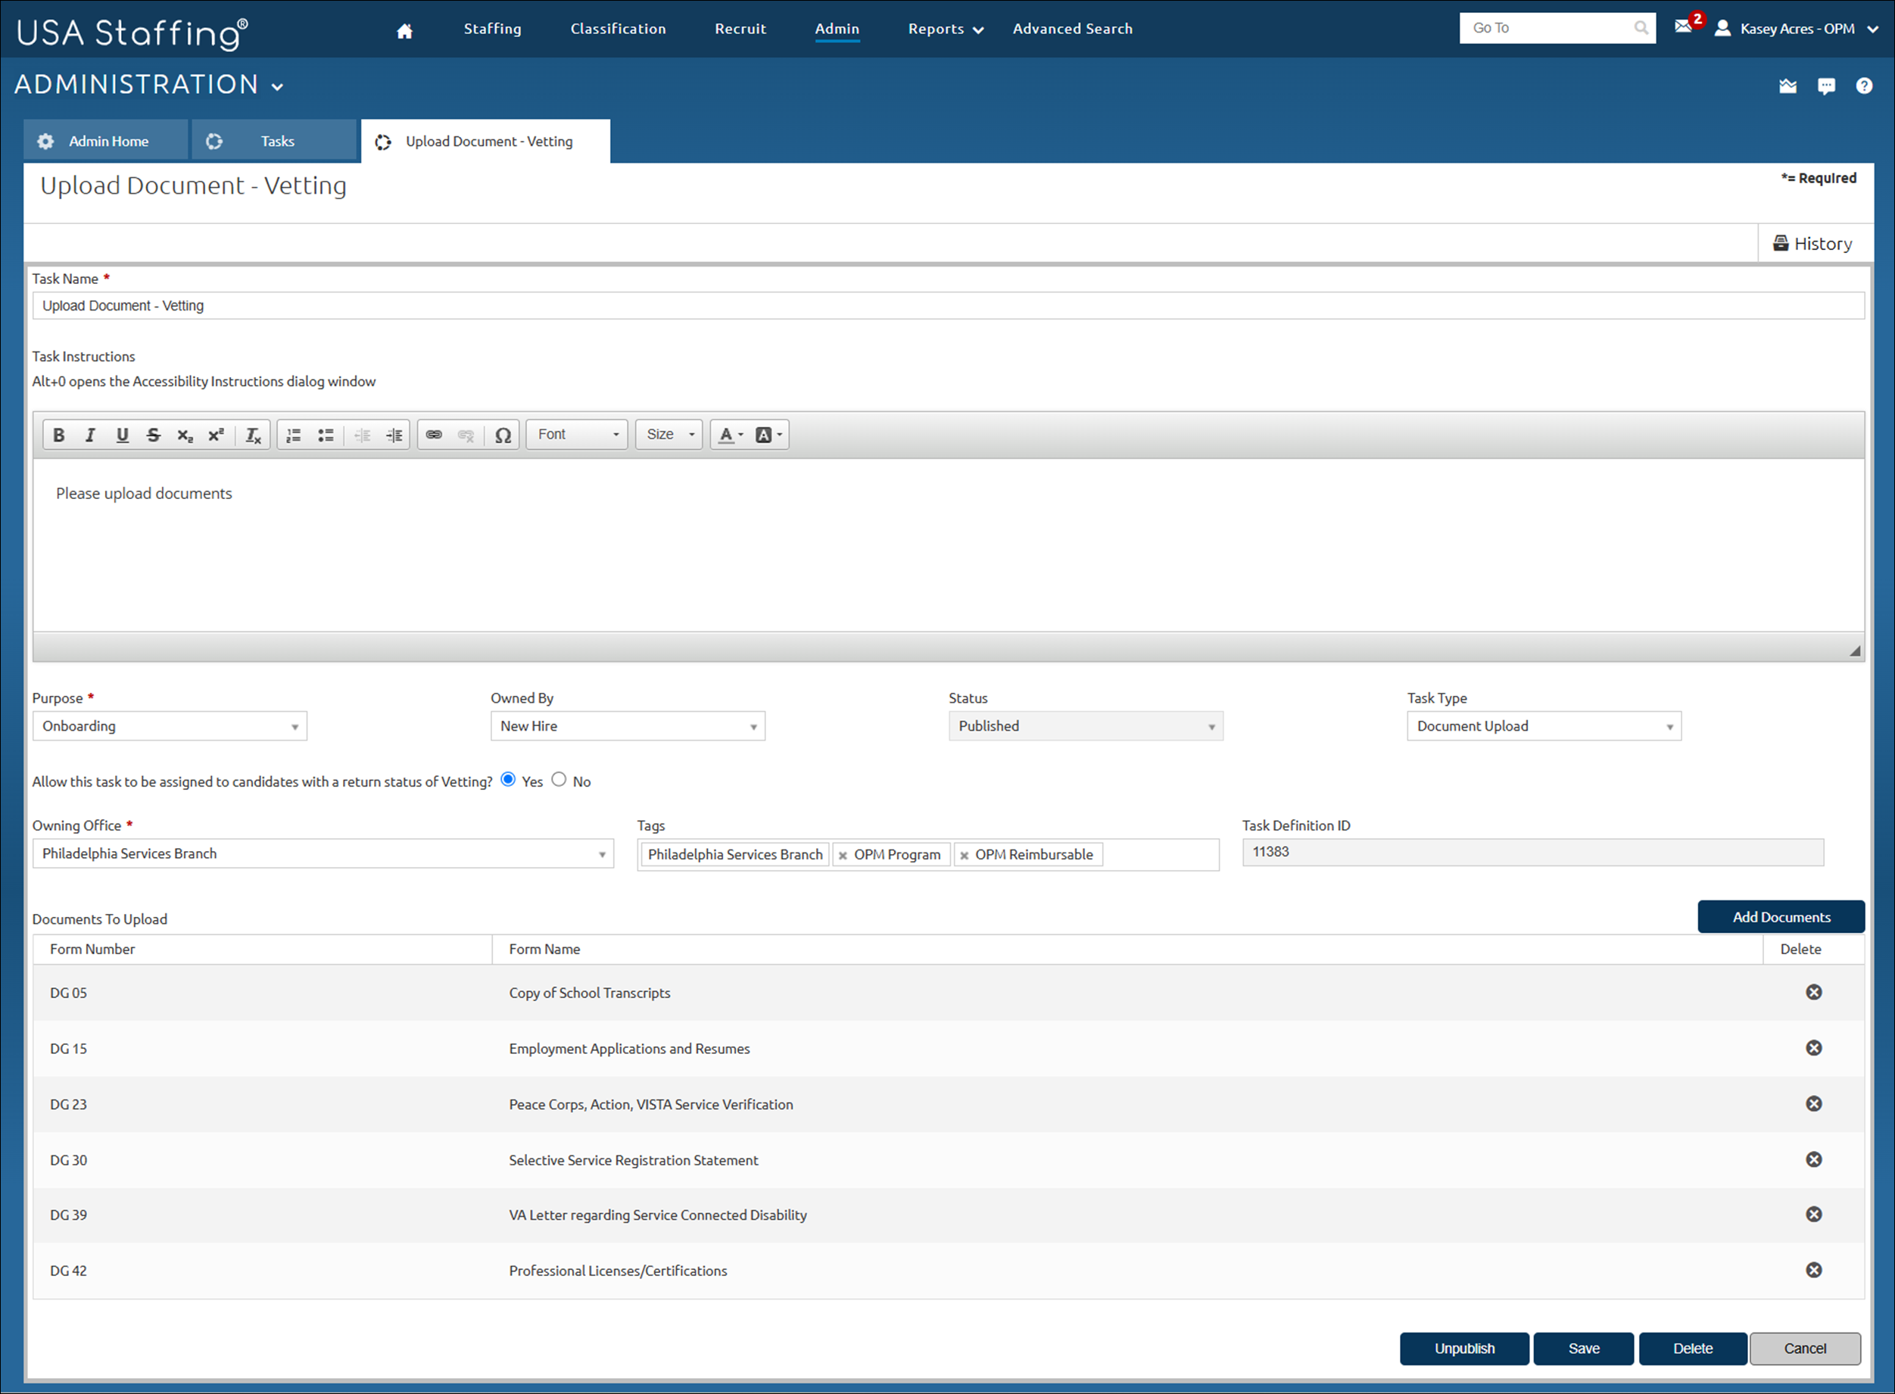Image resolution: width=1895 pixels, height=1394 pixels.
Task: Click the Task Instructions editor text area
Action: tap(949, 545)
